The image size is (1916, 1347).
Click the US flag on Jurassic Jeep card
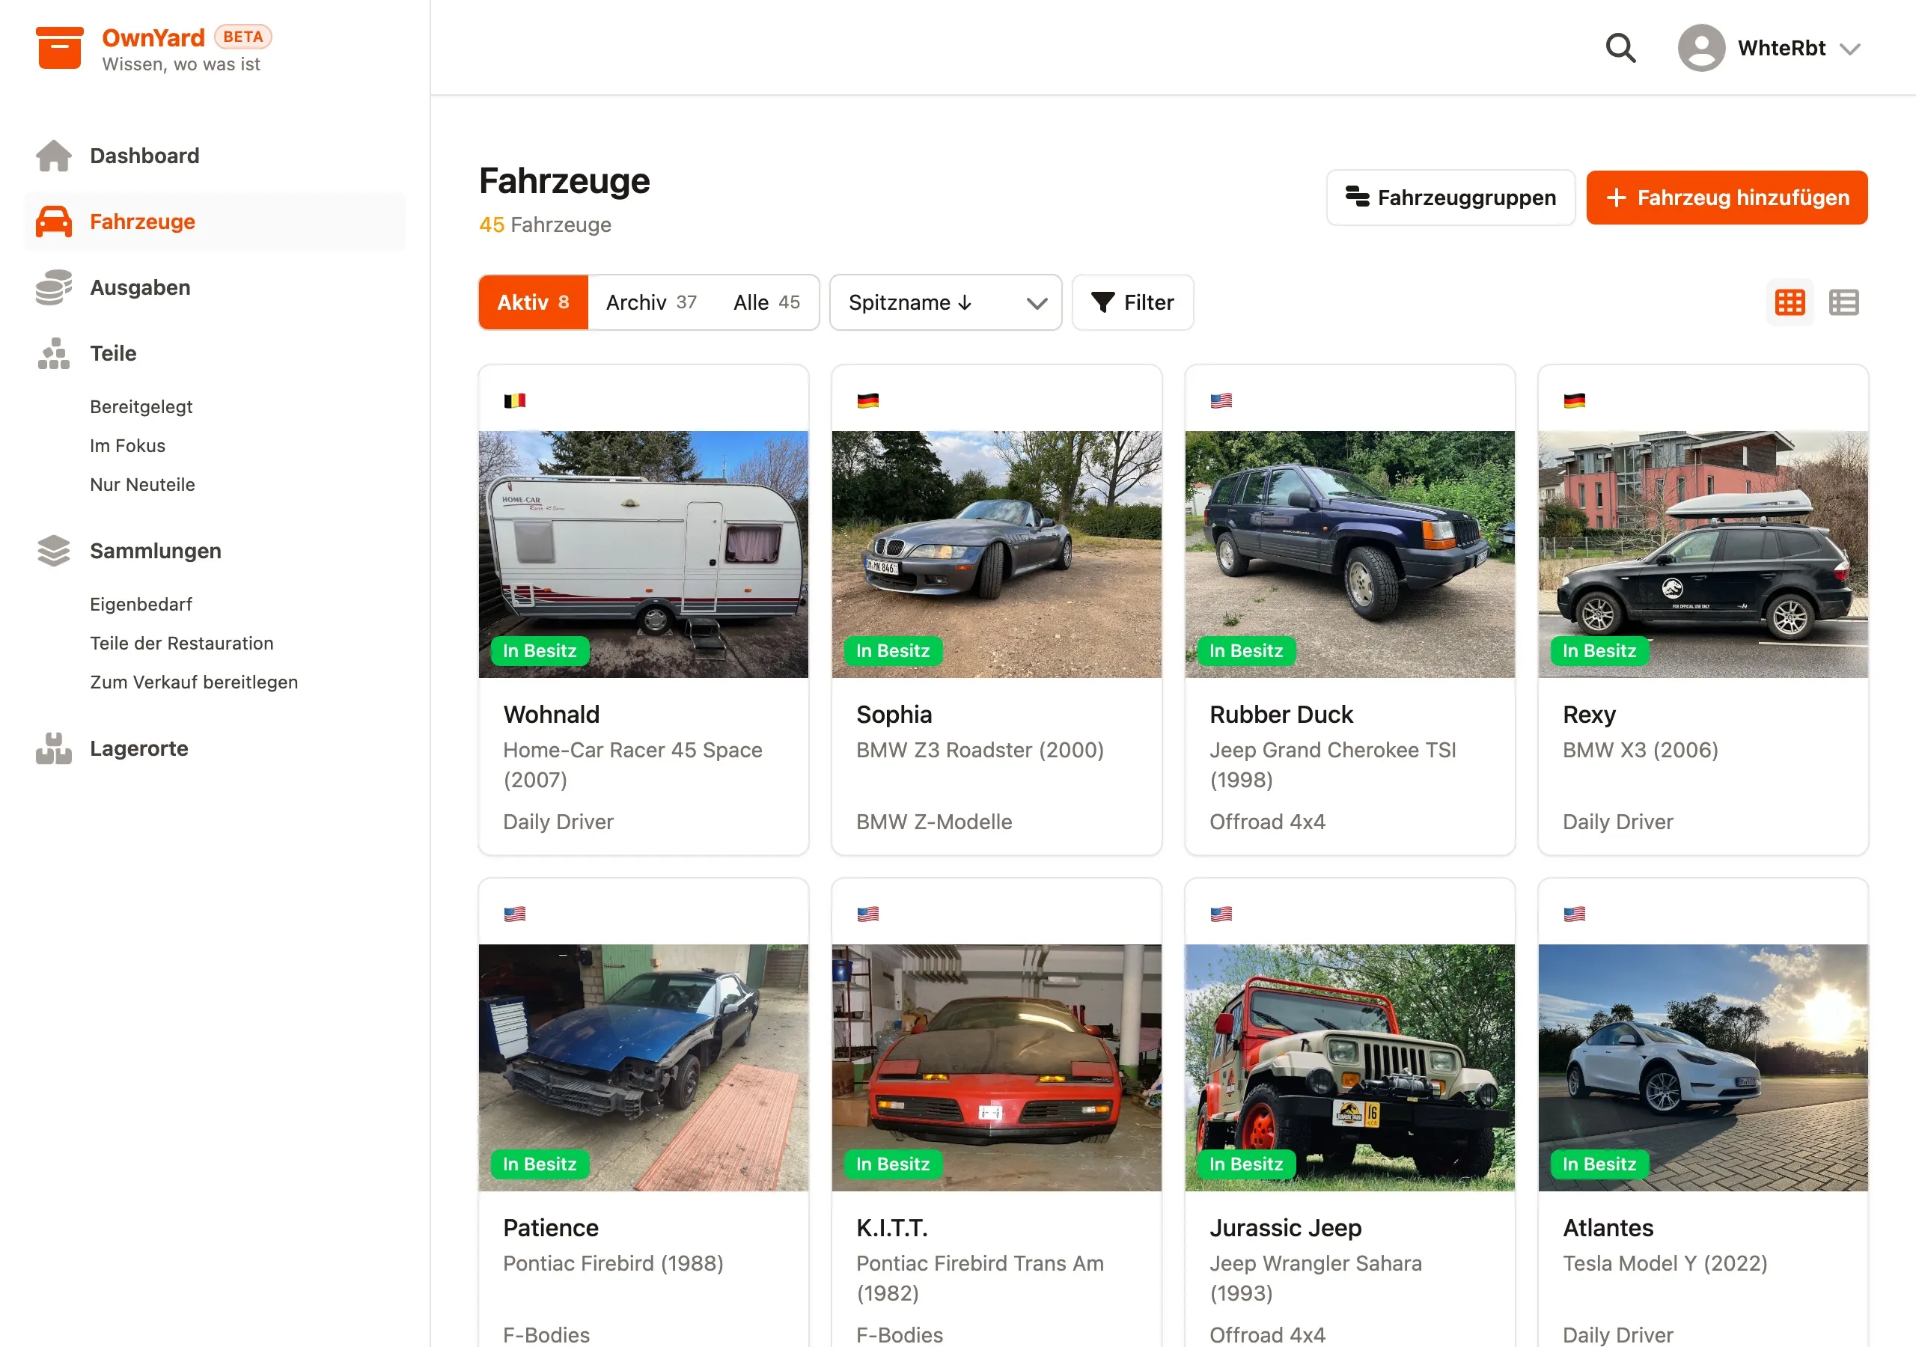[x=1220, y=914]
